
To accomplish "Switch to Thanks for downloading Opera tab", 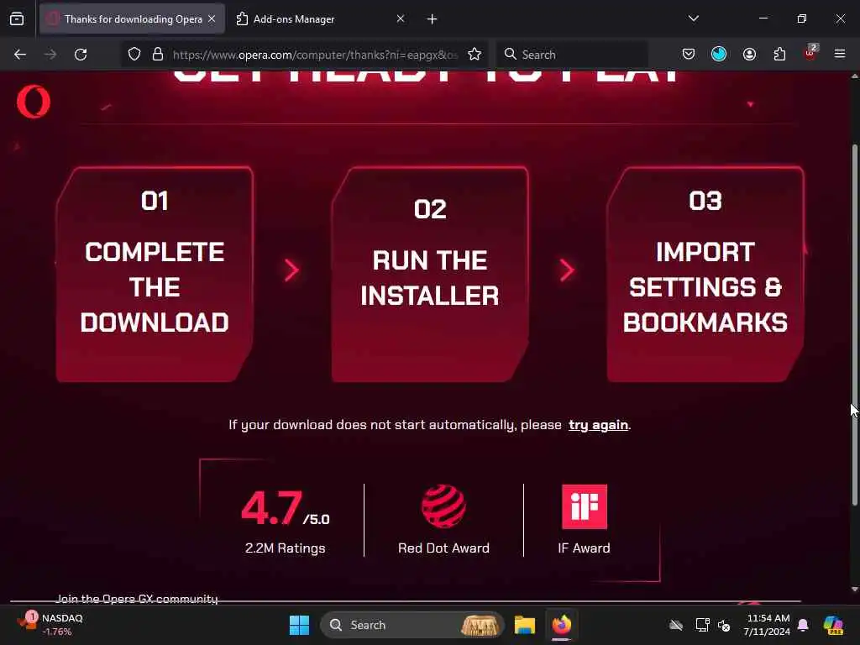I will click(132, 19).
